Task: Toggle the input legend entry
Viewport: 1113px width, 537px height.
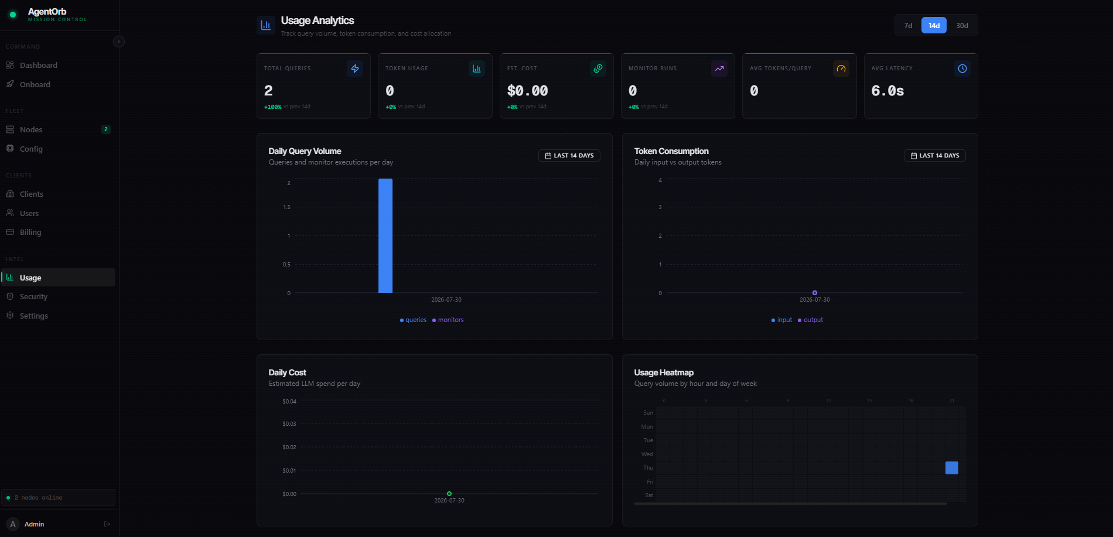Action: point(781,320)
